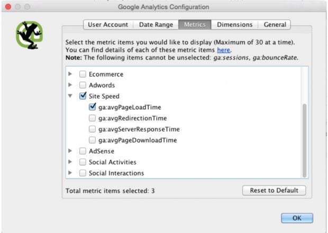The height and width of the screenshot is (233, 328).
Task: Select the Social Activities checkbox
Action: 83,162
